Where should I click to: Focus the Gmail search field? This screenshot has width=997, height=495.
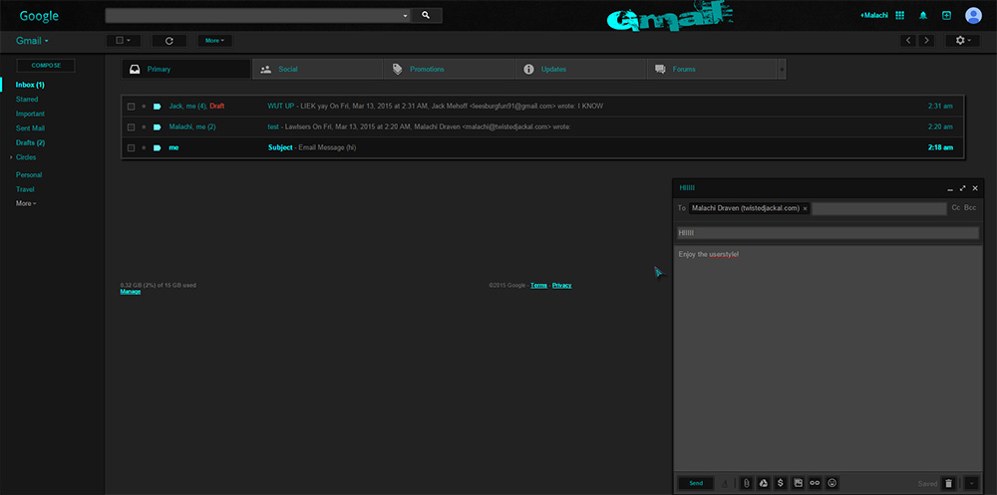coord(254,15)
